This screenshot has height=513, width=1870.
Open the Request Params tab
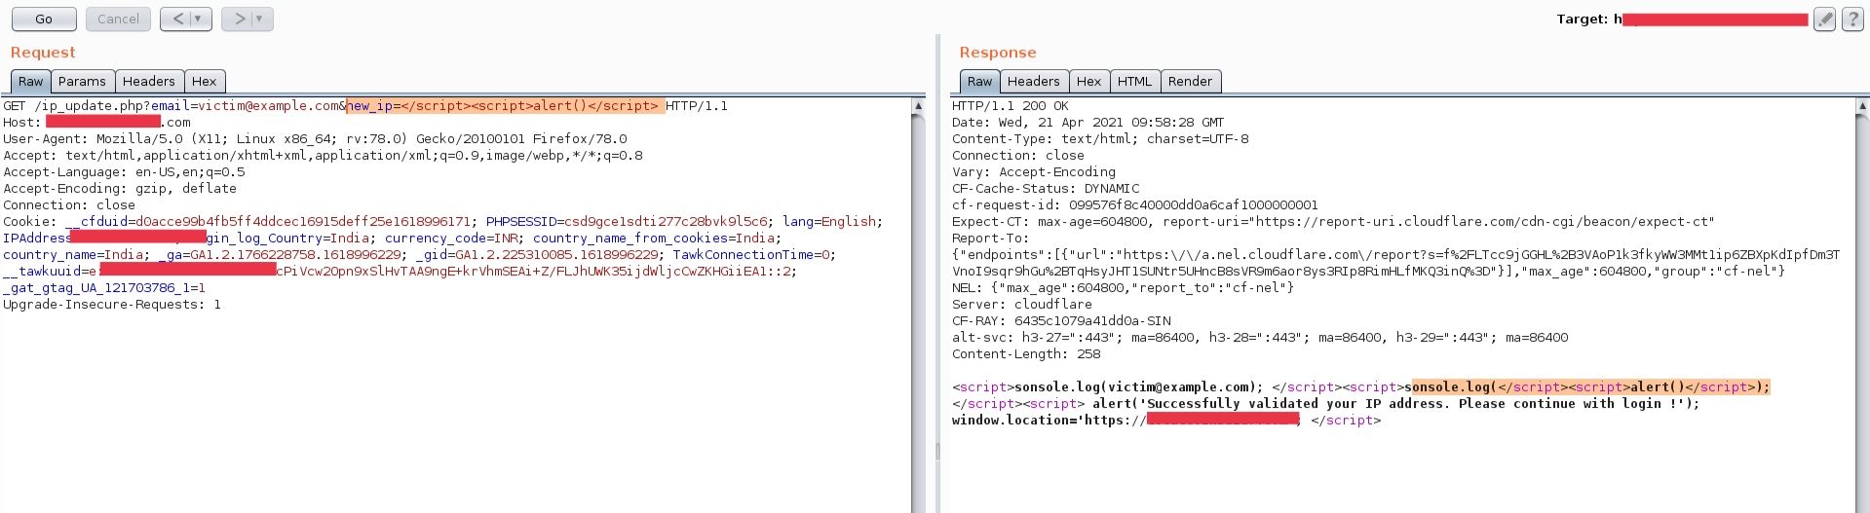pos(82,82)
